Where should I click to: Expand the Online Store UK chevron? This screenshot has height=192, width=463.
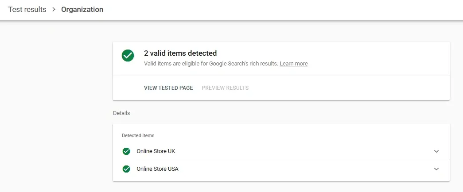pyautogui.click(x=436, y=151)
